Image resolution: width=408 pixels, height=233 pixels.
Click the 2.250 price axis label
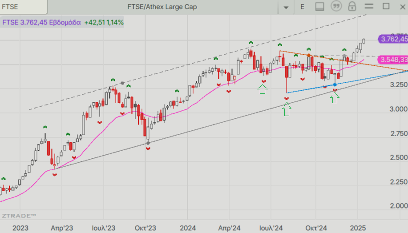399,182
